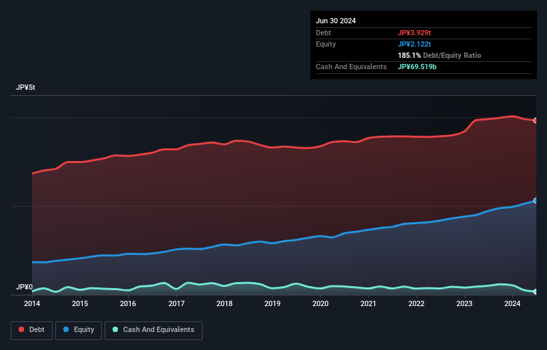This screenshot has width=547, height=350.
Task: Click the 2019 axis label
Action: point(273,303)
